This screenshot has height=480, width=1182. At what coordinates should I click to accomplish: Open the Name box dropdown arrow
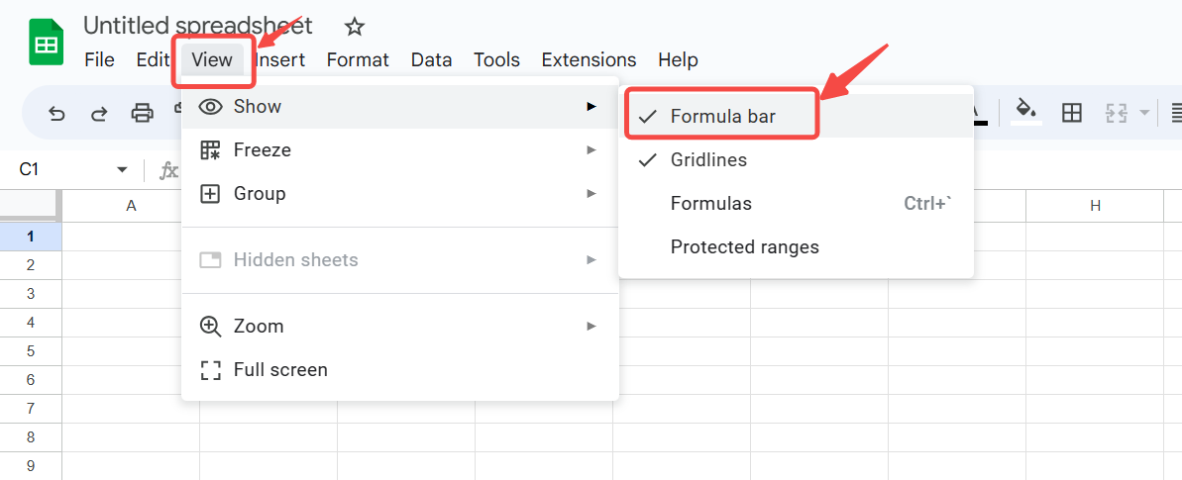(122, 170)
